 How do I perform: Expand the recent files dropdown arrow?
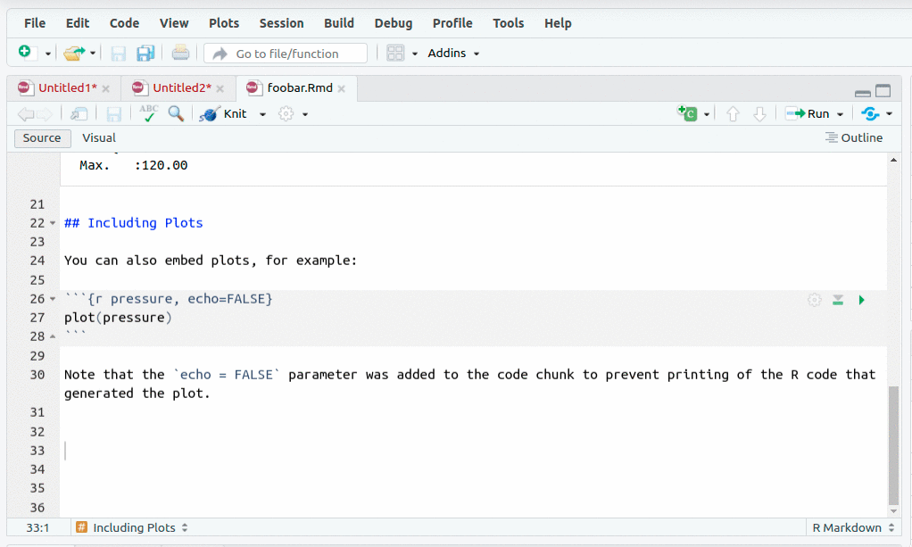[93, 54]
